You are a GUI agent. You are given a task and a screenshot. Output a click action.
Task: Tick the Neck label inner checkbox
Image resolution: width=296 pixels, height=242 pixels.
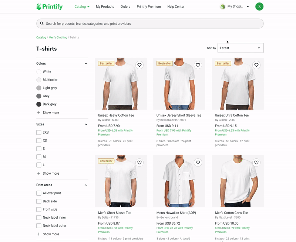39,218
